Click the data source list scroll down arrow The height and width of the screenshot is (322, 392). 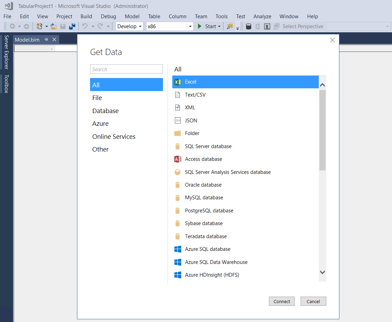tap(323, 272)
